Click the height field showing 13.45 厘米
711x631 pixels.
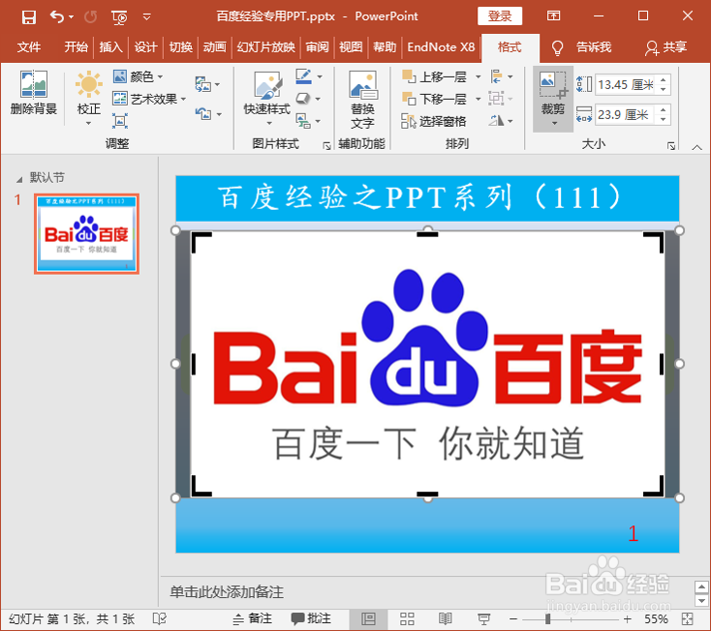pos(626,84)
